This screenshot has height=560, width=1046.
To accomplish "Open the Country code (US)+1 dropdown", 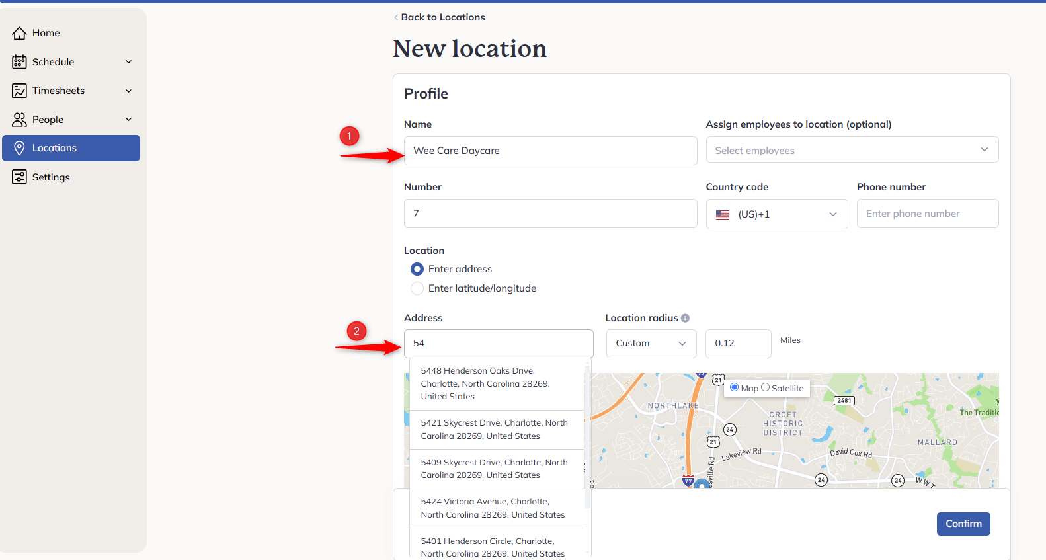I will pos(777,214).
